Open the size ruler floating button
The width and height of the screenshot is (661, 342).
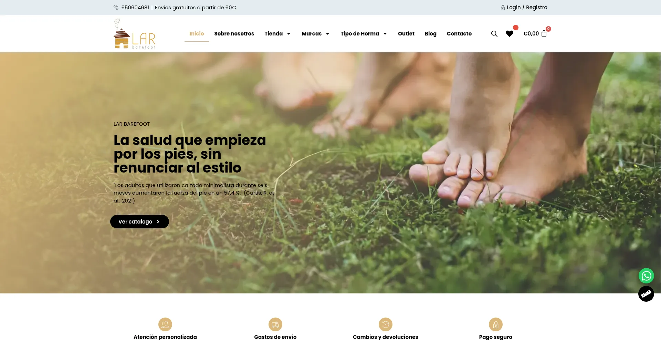click(x=646, y=294)
